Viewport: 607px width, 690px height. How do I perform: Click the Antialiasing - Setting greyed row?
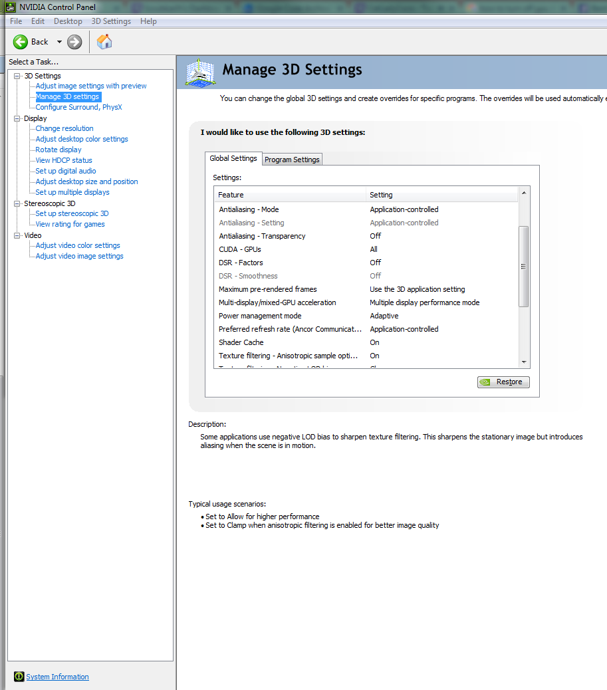367,223
